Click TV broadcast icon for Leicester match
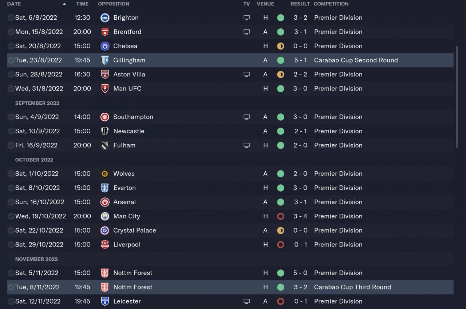466x309 pixels. (x=246, y=301)
